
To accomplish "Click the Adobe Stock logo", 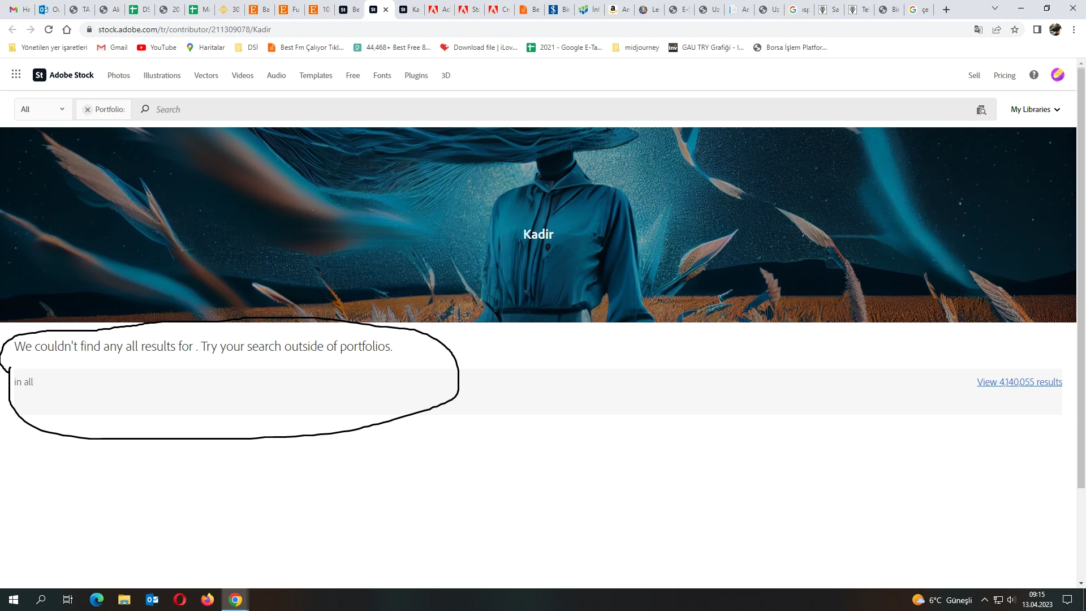I will point(63,75).
